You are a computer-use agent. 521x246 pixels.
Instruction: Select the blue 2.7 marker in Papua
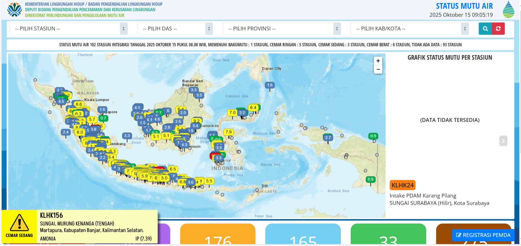click(x=328, y=138)
